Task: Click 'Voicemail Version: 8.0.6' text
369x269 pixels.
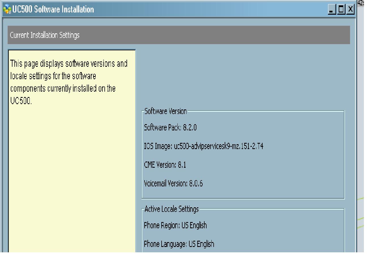Action: pyautogui.click(x=173, y=184)
